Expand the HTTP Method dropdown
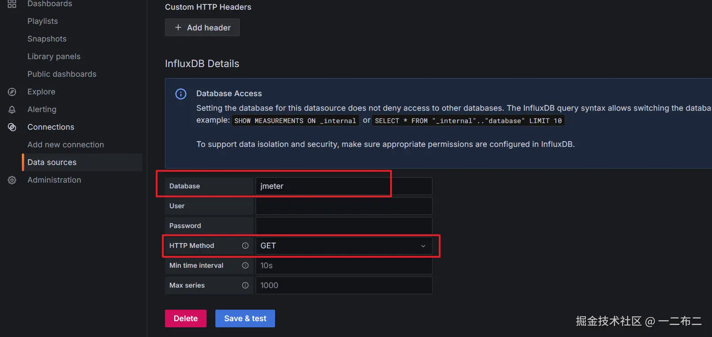The height and width of the screenshot is (337, 712). click(344, 246)
